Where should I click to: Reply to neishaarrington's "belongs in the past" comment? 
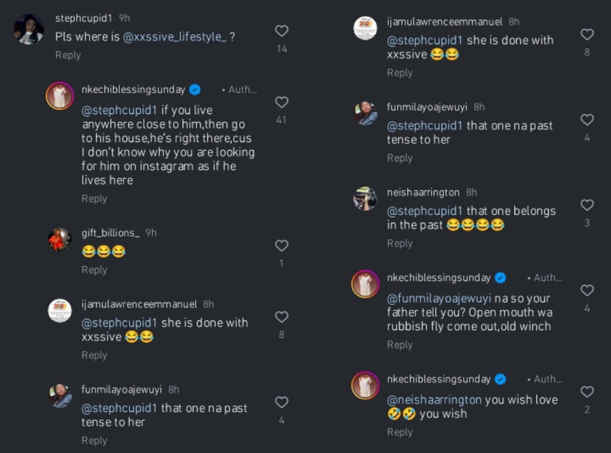pyautogui.click(x=400, y=243)
